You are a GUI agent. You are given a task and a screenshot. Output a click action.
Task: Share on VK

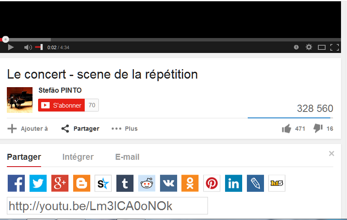coord(169,183)
